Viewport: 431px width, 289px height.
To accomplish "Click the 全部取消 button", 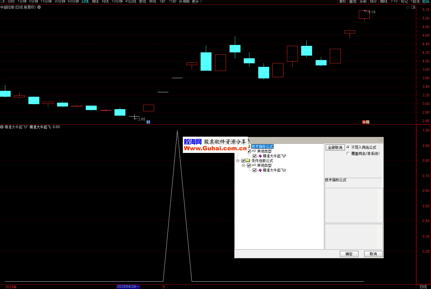I will coord(335,147).
